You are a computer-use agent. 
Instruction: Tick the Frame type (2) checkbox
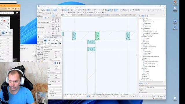(44, 51)
